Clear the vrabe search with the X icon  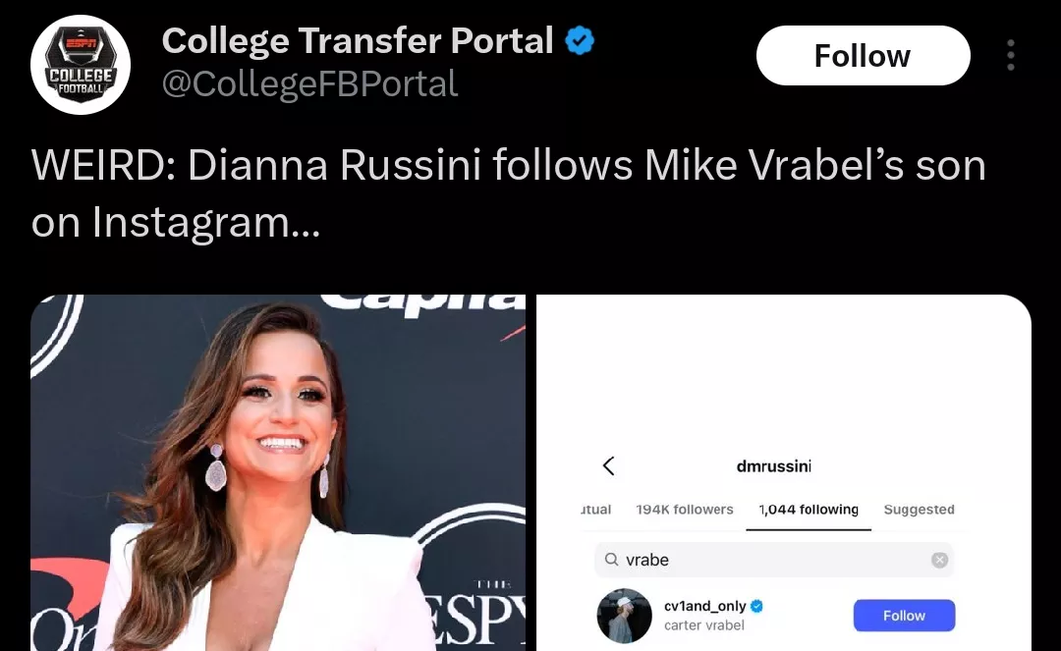pos(939,560)
